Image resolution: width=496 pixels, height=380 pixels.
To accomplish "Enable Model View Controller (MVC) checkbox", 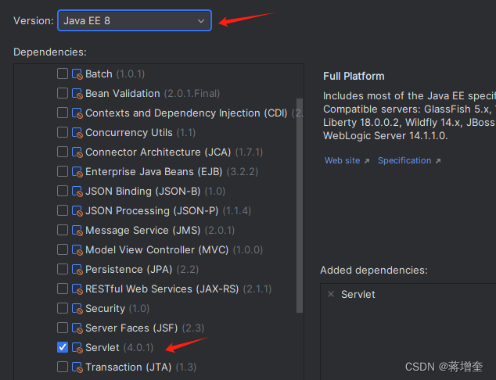I will [x=63, y=249].
